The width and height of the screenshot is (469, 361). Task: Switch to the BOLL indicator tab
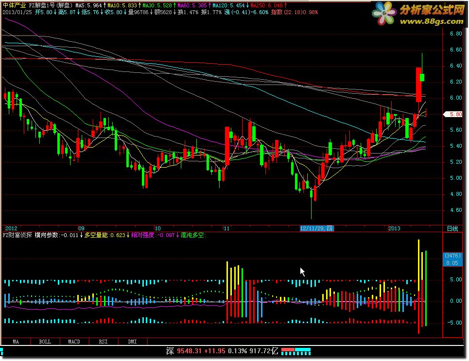(x=45, y=342)
